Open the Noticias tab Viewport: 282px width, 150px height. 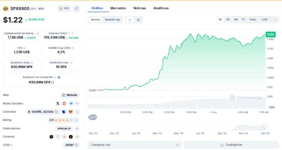[140, 8]
